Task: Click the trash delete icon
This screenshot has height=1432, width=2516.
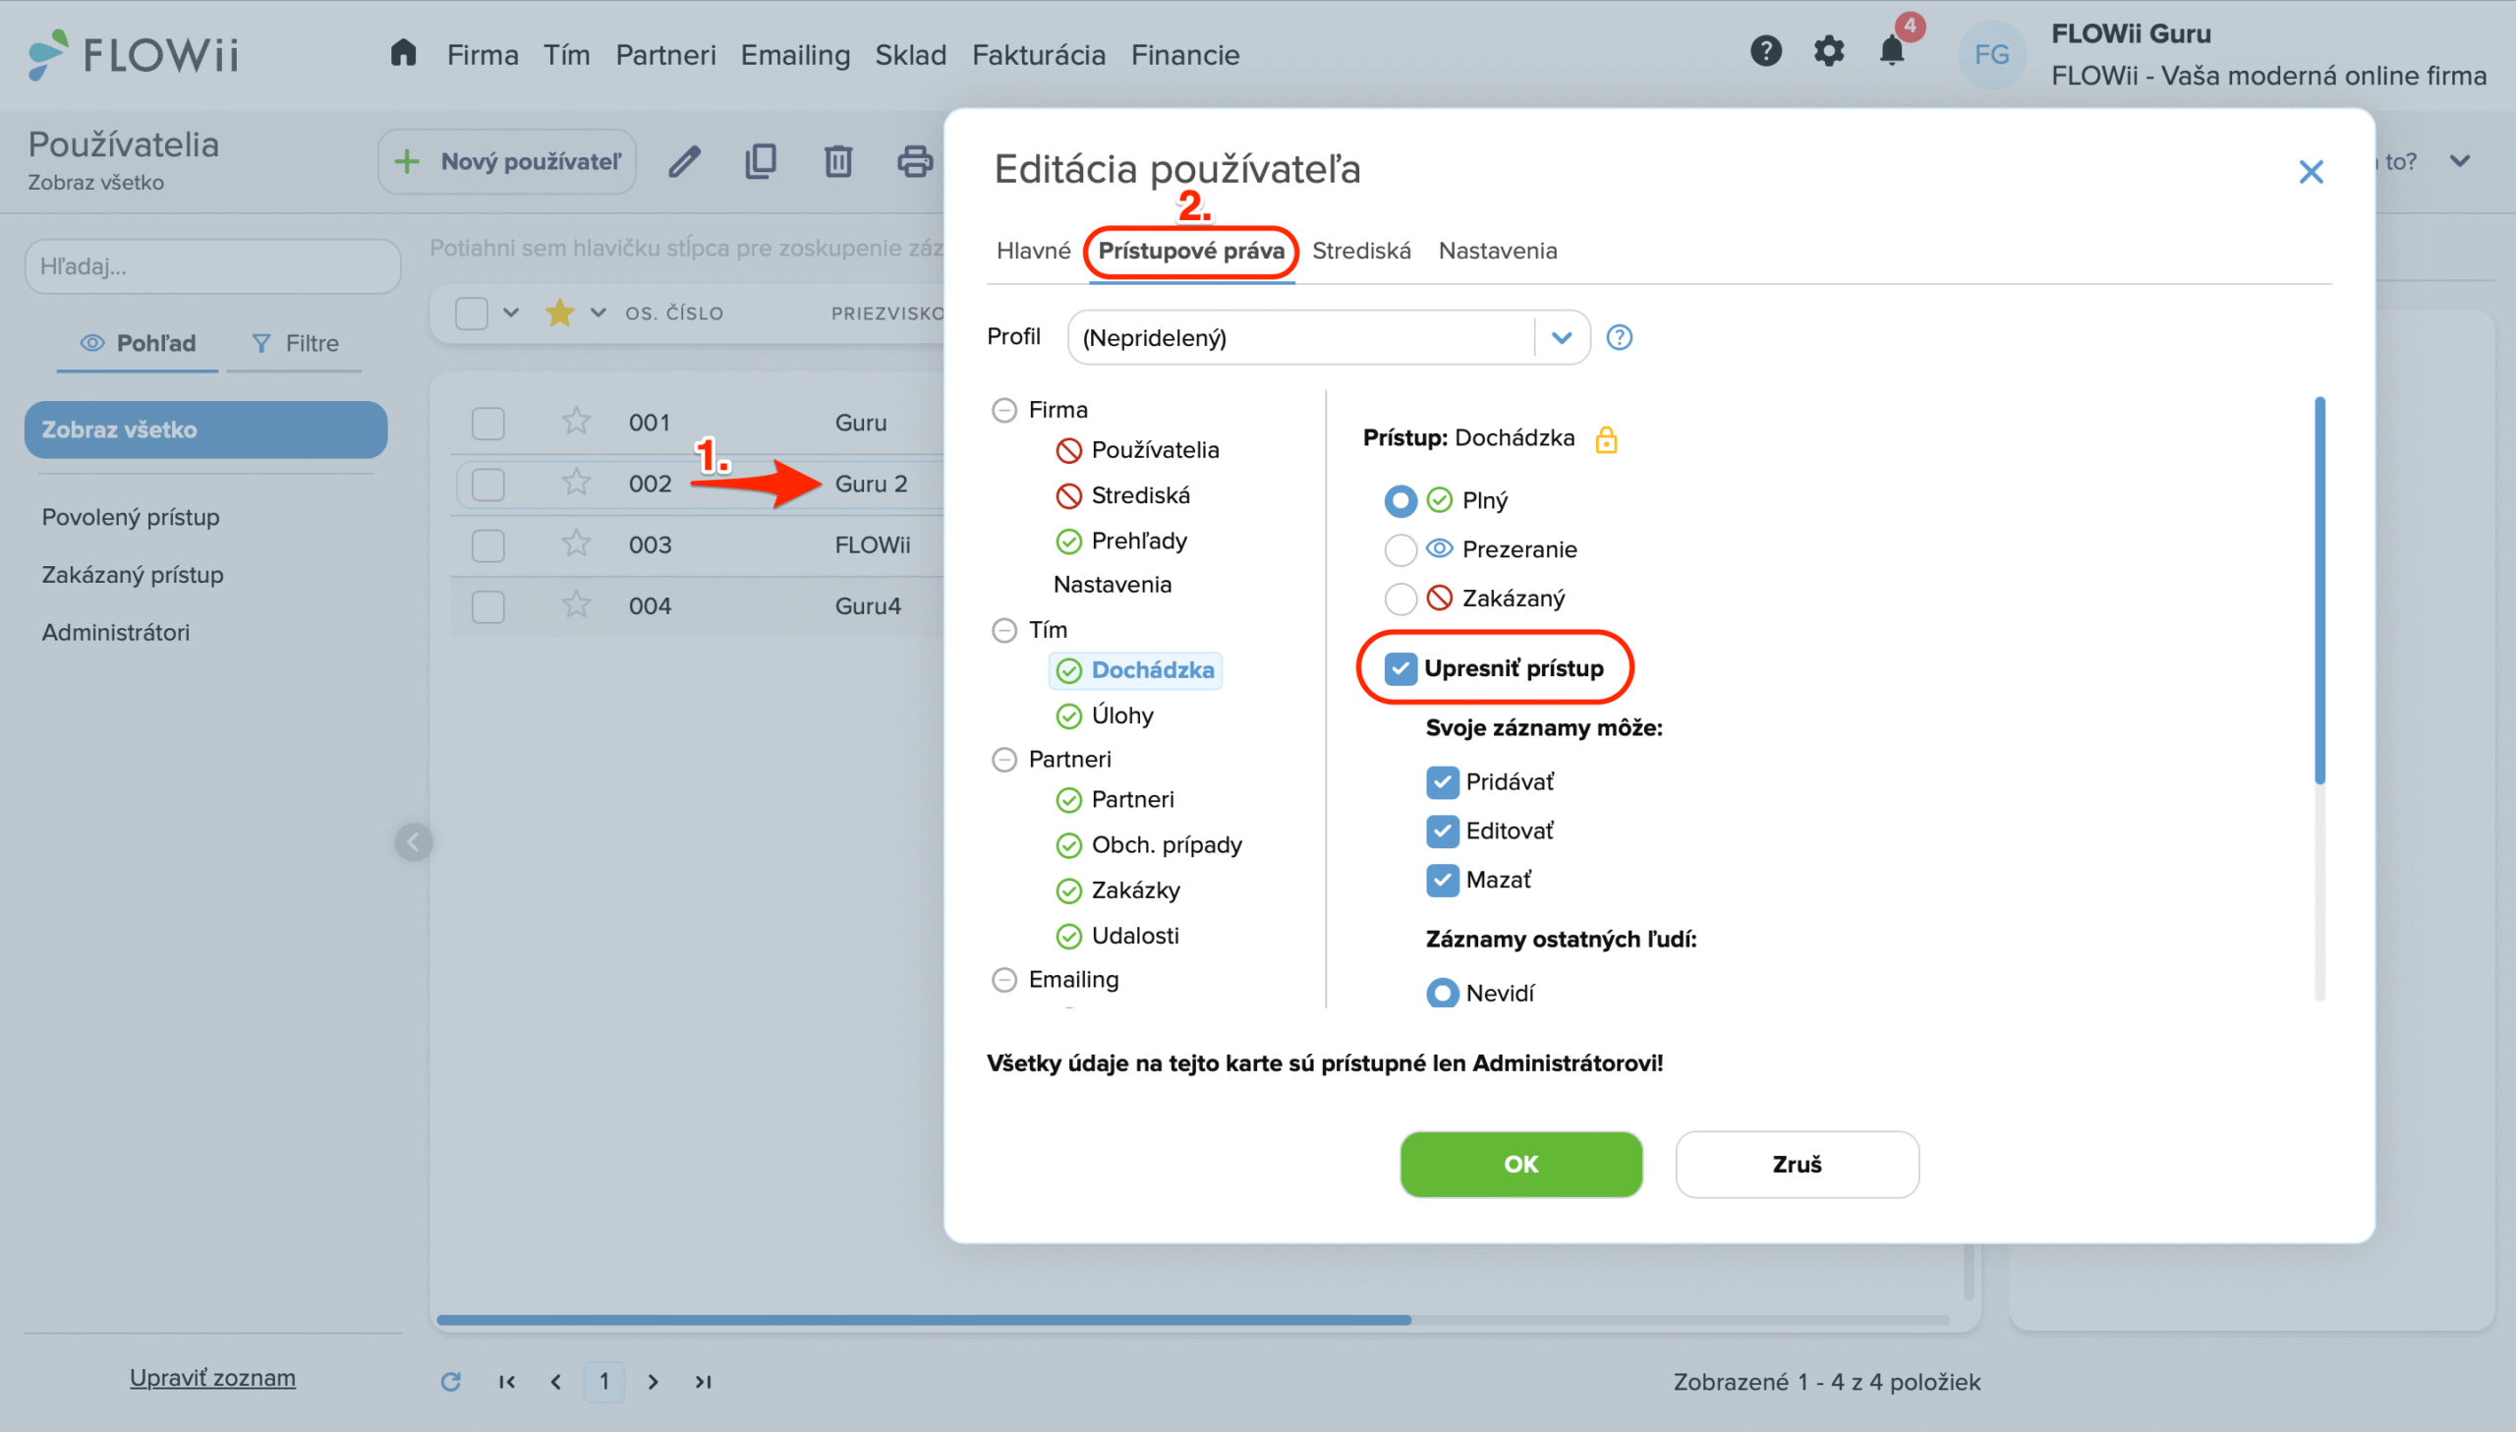Action: (x=837, y=161)
